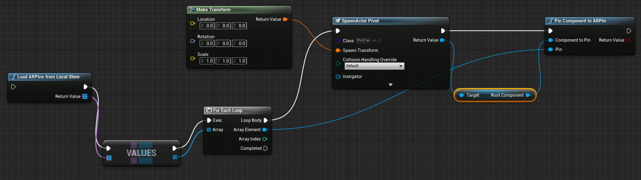Click the Root Component output pin
Viewport: 641px width, 180px height.
(x=528, y=95)
